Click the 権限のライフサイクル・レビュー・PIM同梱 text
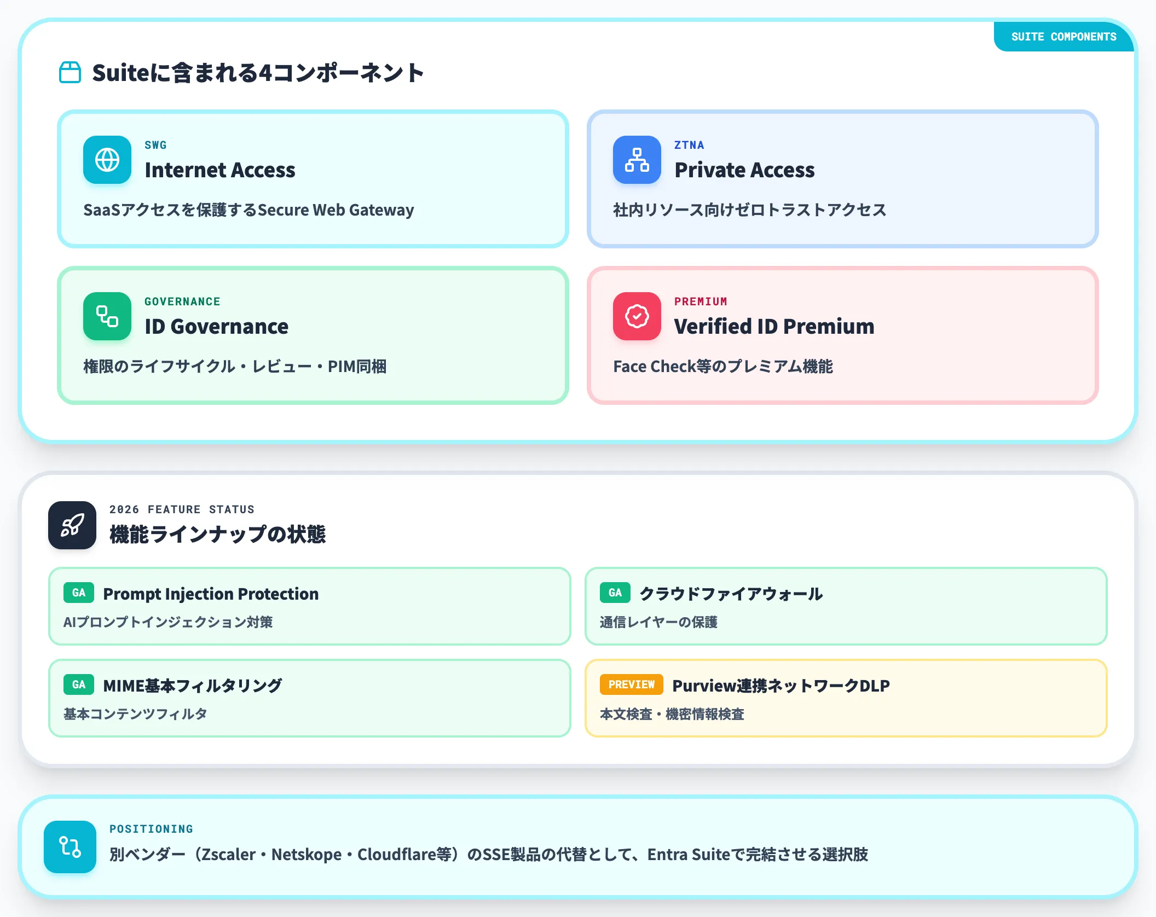 click(x=235, y=367)
